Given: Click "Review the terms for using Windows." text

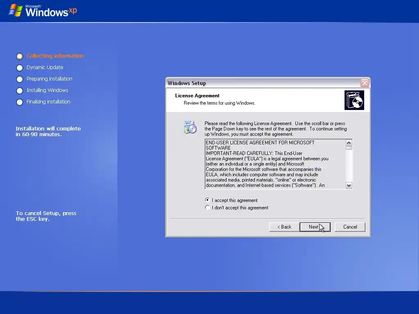Looking at the screenshot, I should (x=219, y=103).
